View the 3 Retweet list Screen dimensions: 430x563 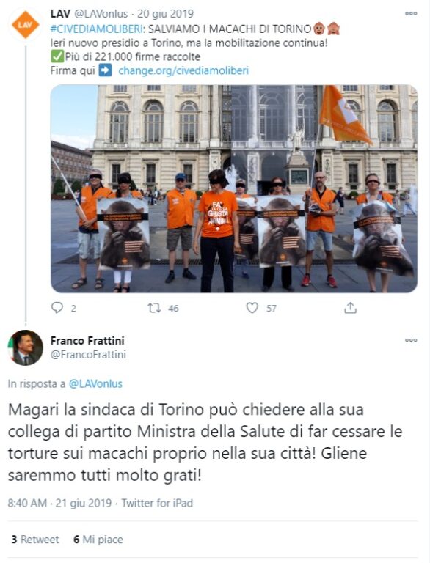pyautogui.click(x=35, y=540)
